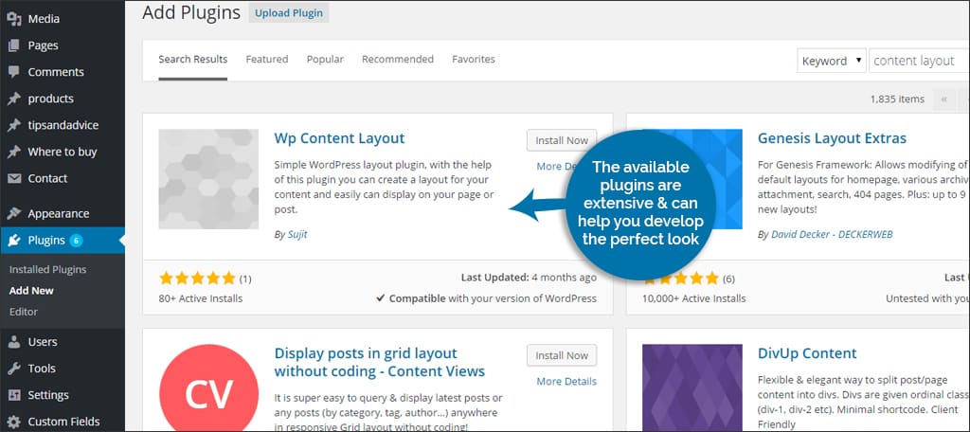Click the Plugins update count badge
The width and height of the screenshot is (970, 432).
(x=76, y=241)
